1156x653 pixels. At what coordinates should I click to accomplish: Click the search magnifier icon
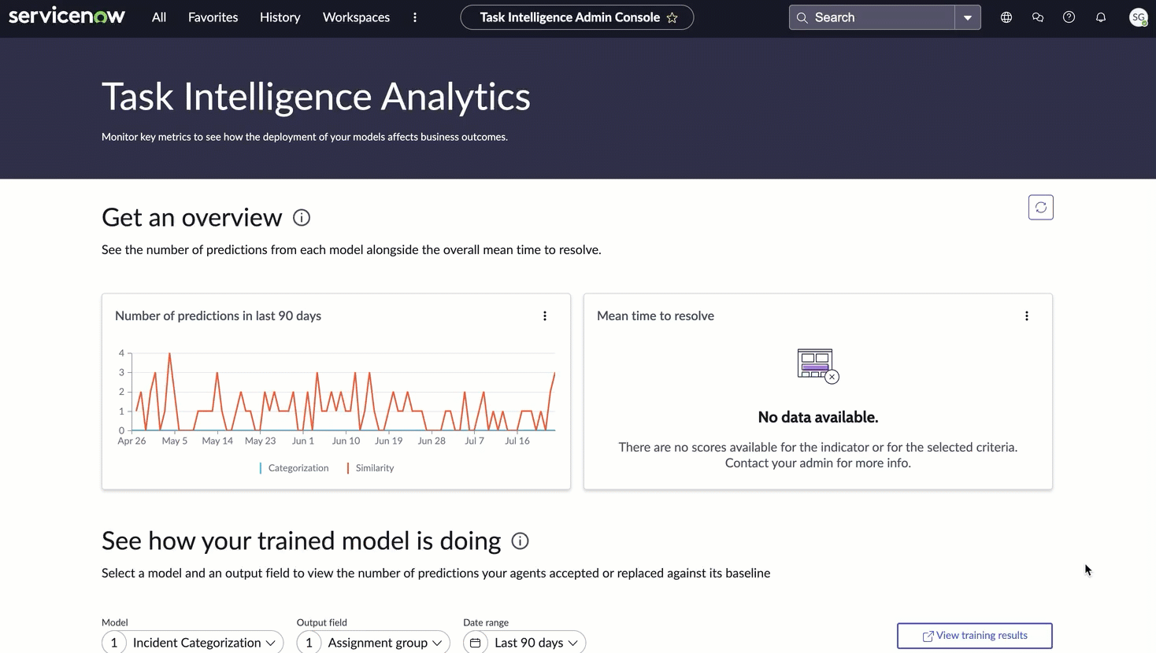[x=802, y=17]
